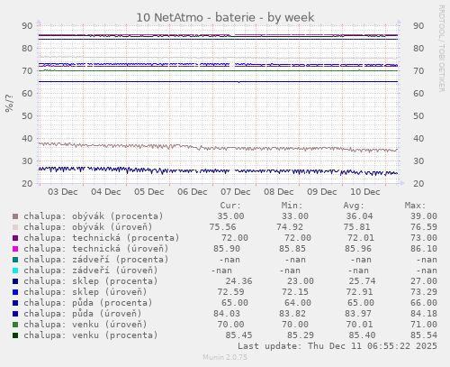
Task: Click the average value 25.74 for sklep
Action: point(362,281)
